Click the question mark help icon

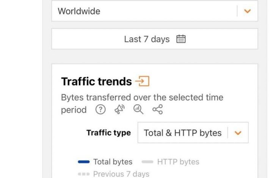tap(100, 110)
